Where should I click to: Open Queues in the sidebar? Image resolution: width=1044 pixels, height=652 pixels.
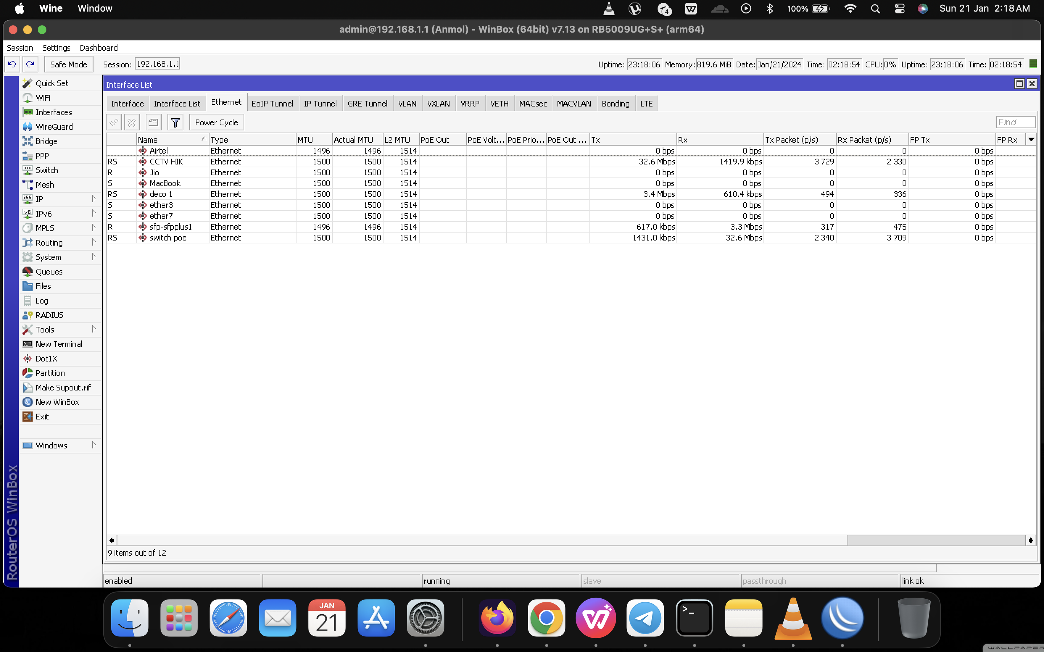point(49,272)
